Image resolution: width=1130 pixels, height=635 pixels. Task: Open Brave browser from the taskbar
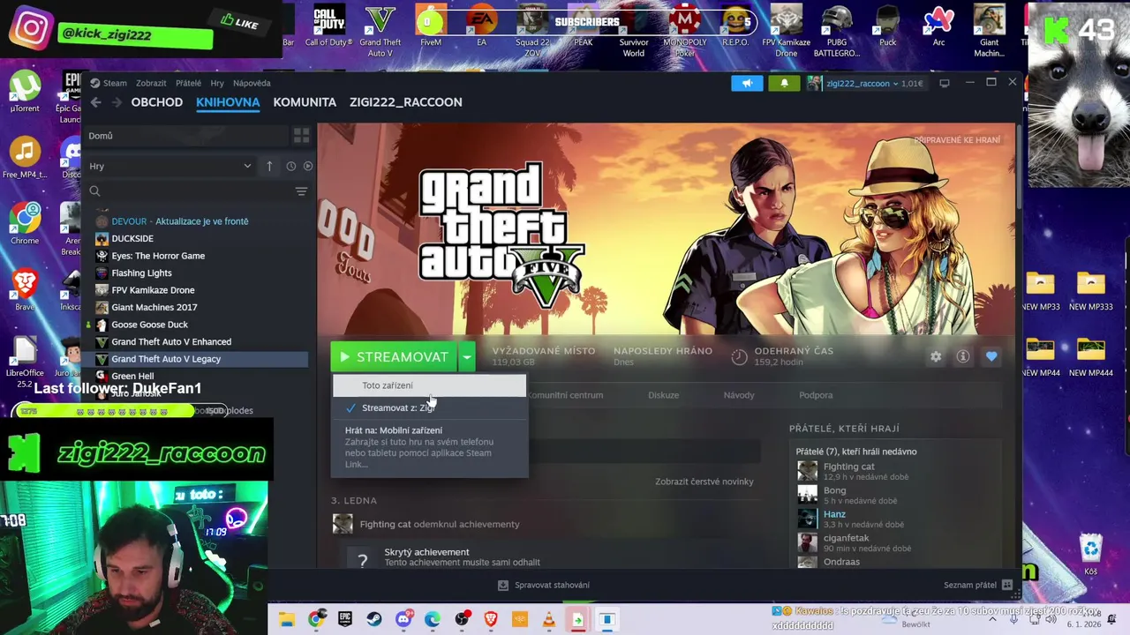tap(490, 620)
